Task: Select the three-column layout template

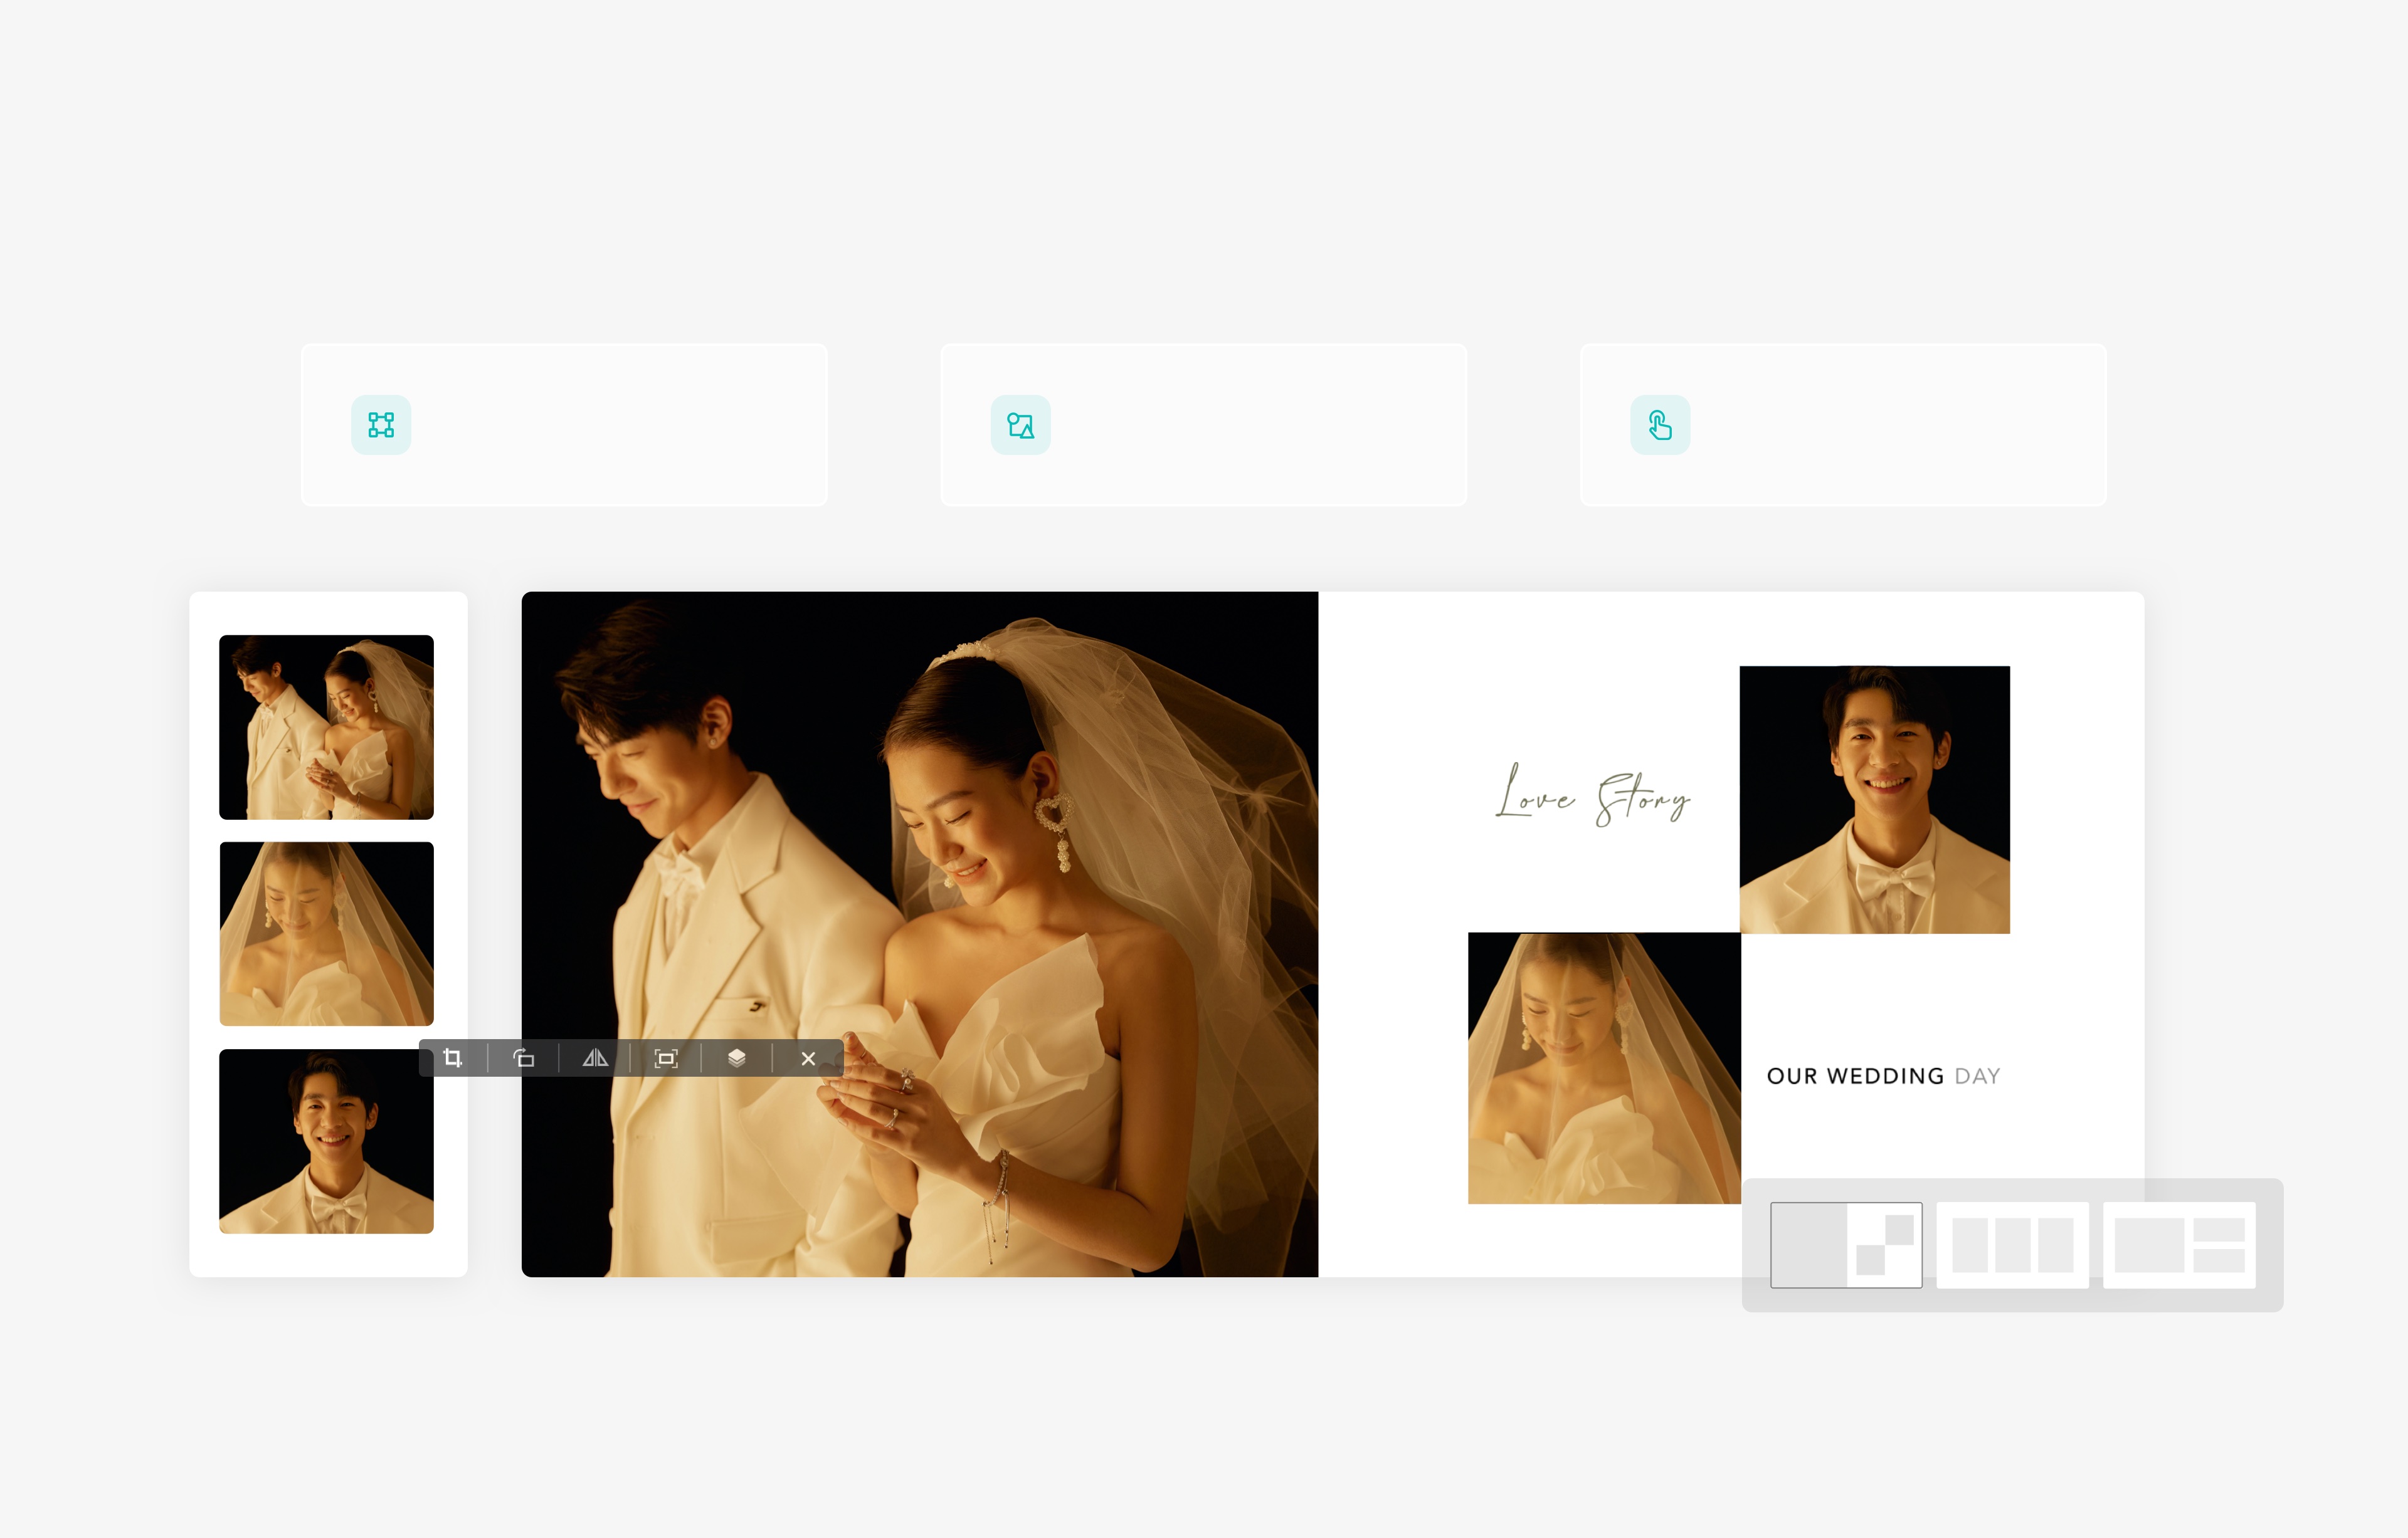Action: click(2012, 1244)
